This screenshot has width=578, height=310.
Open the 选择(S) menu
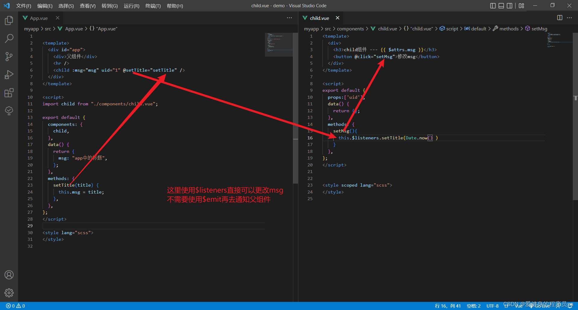(66, 6)
